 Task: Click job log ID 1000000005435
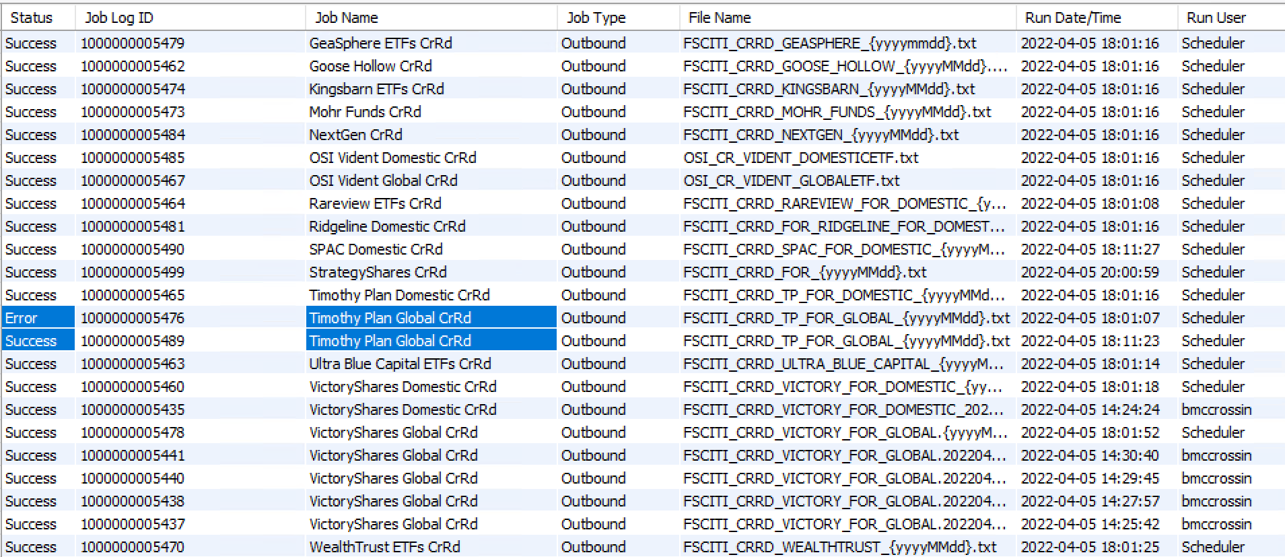point(133,409)
